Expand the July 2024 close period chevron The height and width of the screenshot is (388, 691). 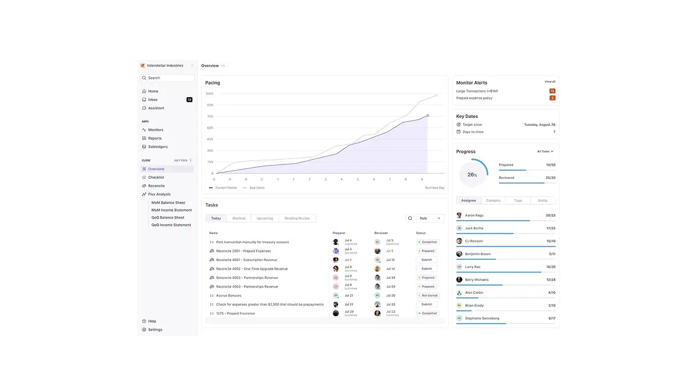click(x=191, y=160)
